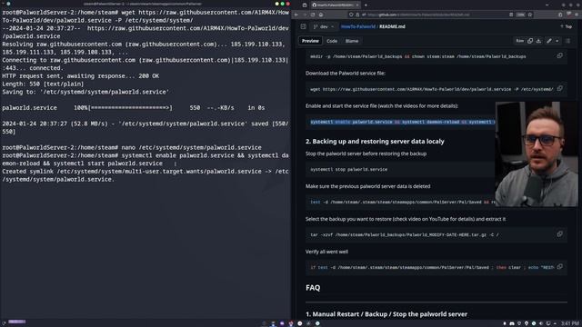Open reader view in the address bar
Image resolution: width=582 pixels, height=327 pixels.
click(511, 15)
